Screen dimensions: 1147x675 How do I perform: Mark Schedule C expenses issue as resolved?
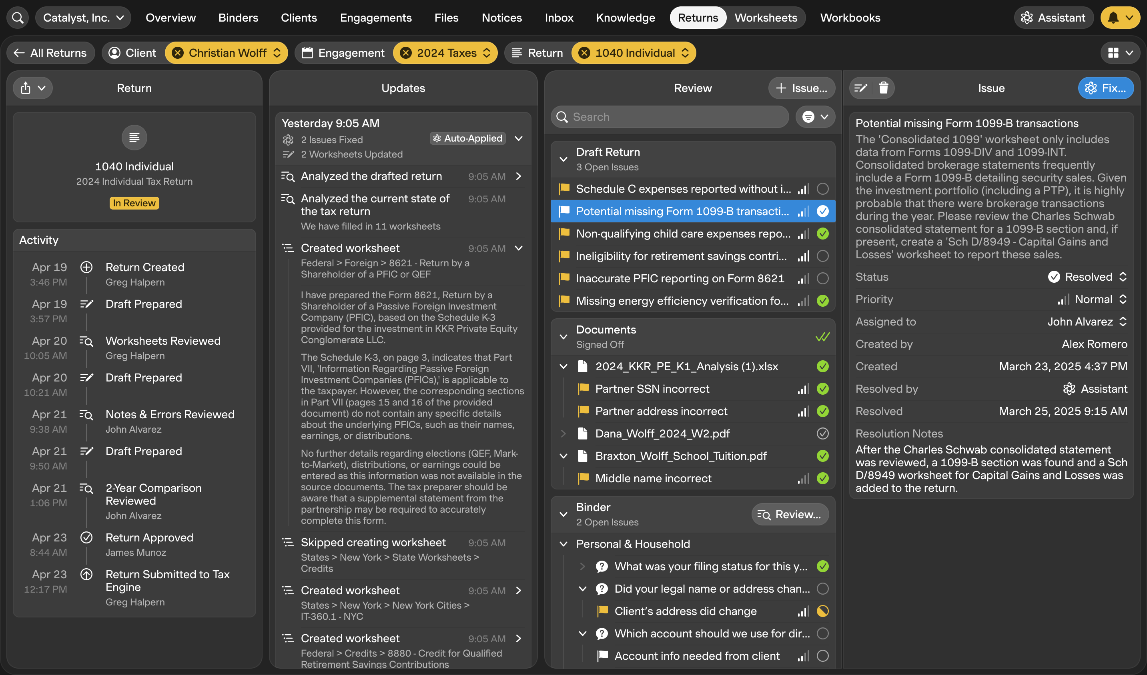click(x=822, y=189)
